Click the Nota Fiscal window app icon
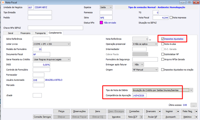 click(x=3, y=2)
